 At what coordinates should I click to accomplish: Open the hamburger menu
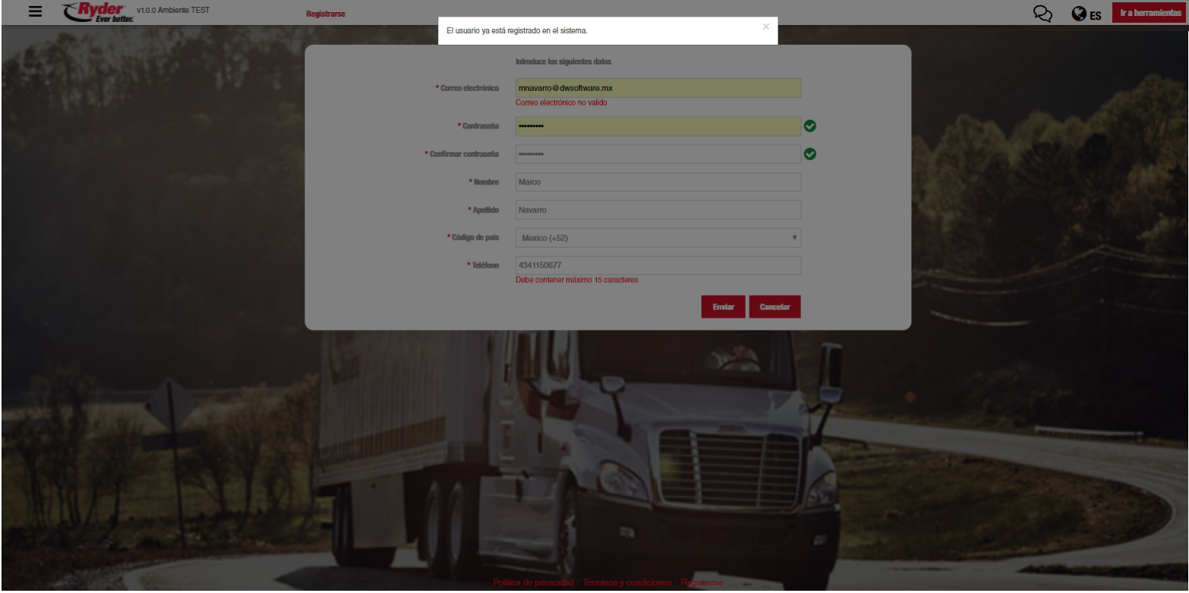35,12
